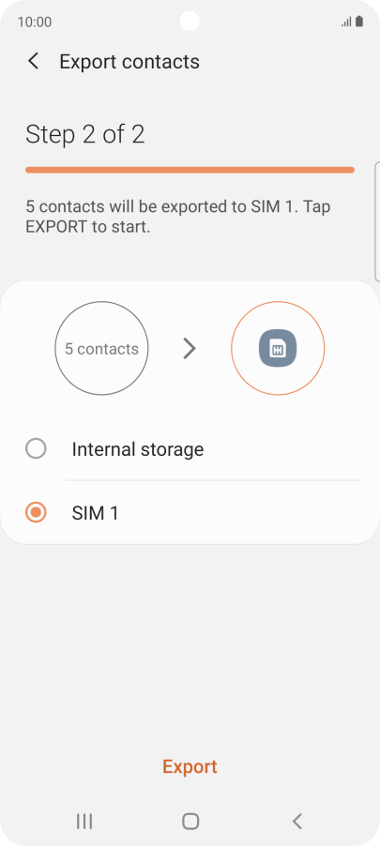Screen dimensions: 380x846
Task: Tap the system back navigation button
Action: coord(296,822)
